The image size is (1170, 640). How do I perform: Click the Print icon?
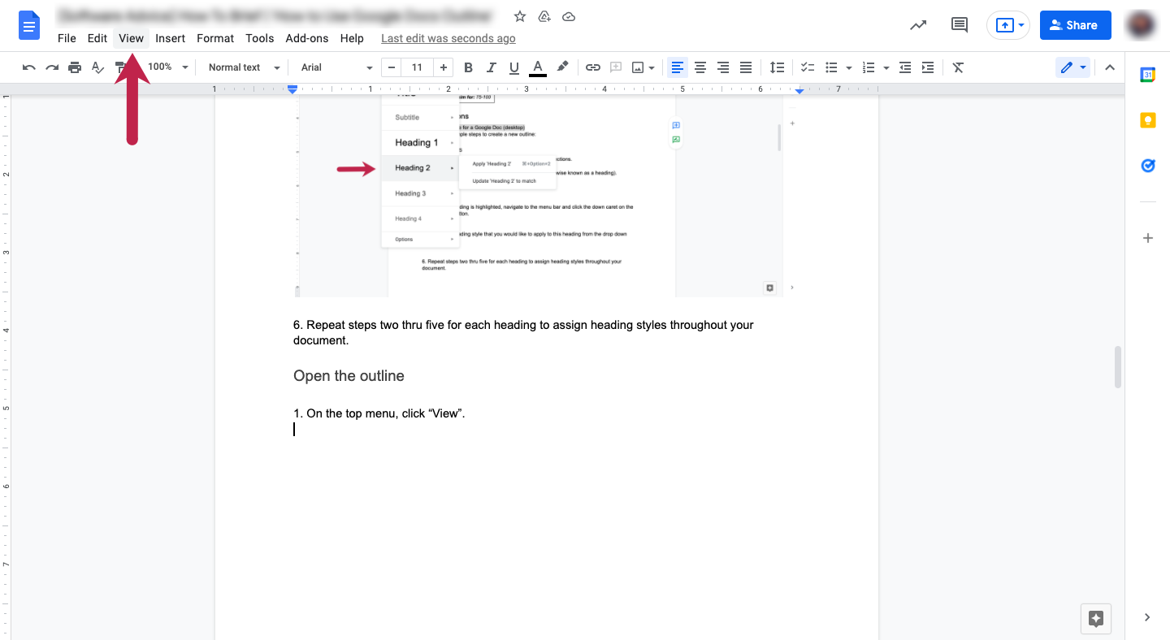coord(75,67)
